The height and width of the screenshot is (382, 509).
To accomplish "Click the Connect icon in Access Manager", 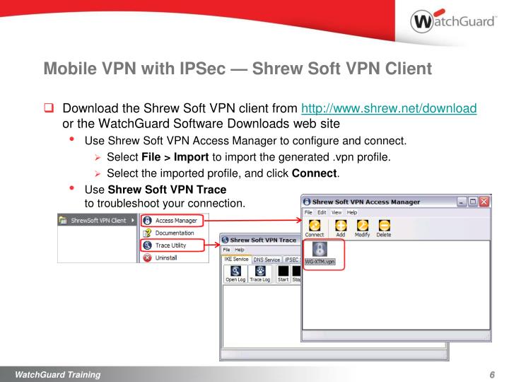I will pos(314,228).
